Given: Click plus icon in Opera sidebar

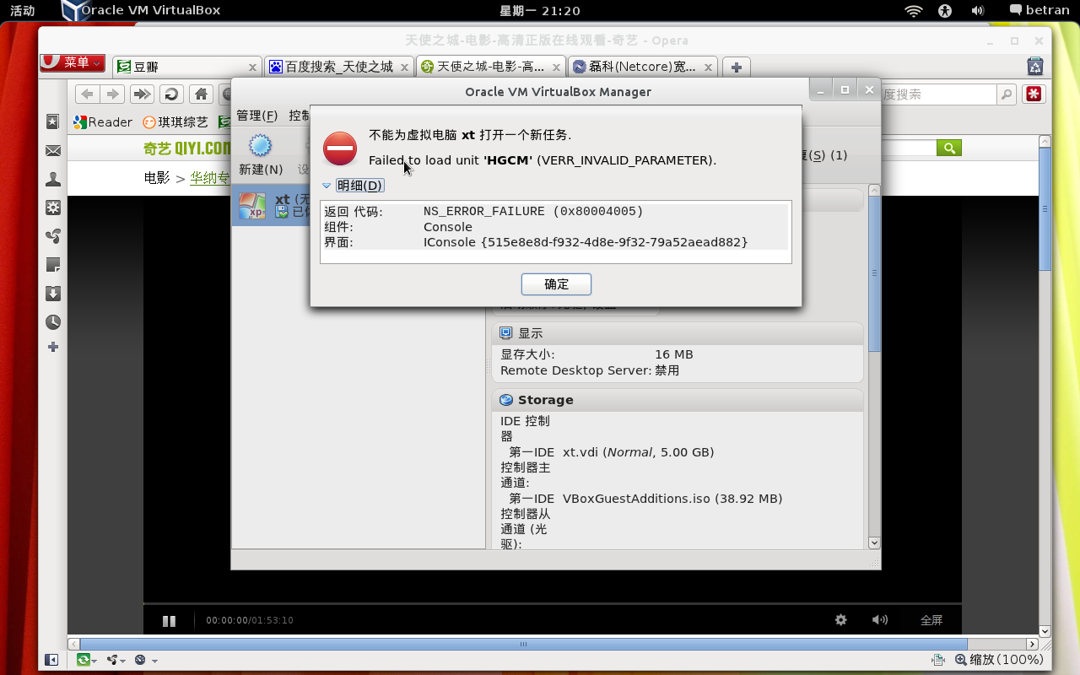Looking at the screenshot, I should pyautogui.click(x=52, y=347).
